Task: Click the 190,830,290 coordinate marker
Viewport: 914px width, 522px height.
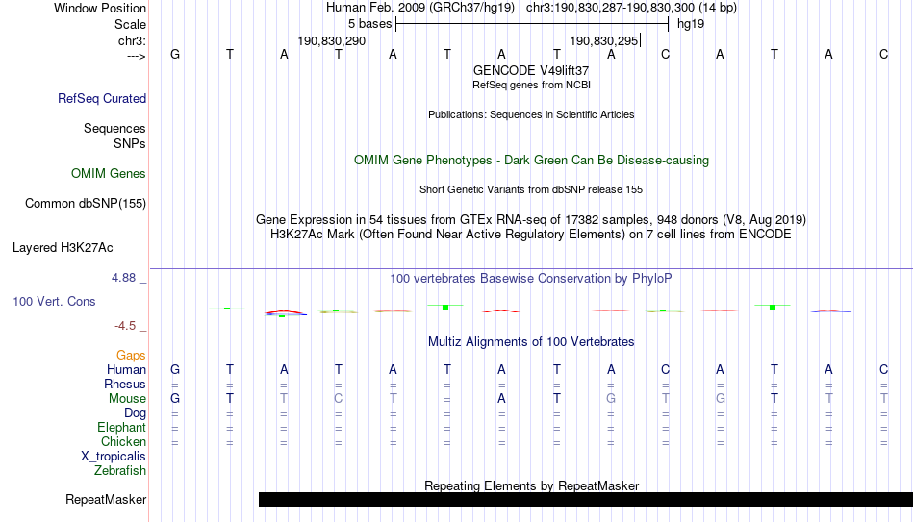Action: coord(332,40)
